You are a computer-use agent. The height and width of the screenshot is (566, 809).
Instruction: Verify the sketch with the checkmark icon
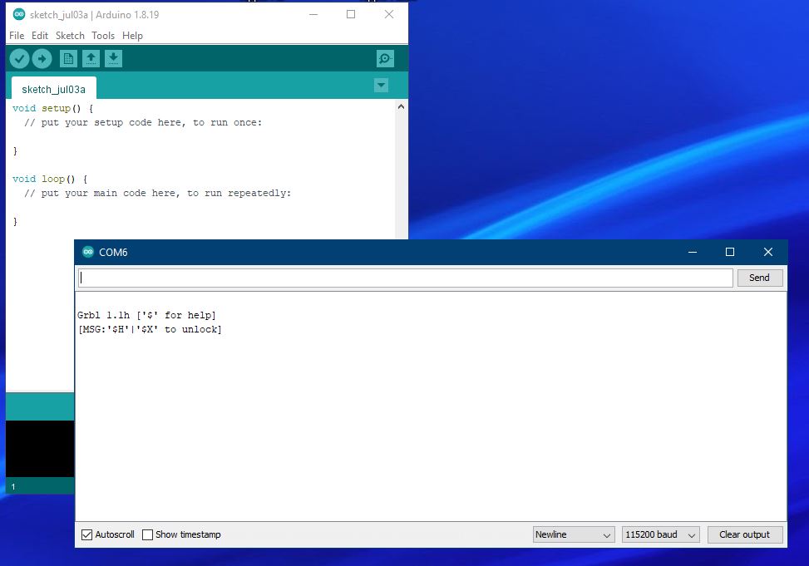[19, 59]
